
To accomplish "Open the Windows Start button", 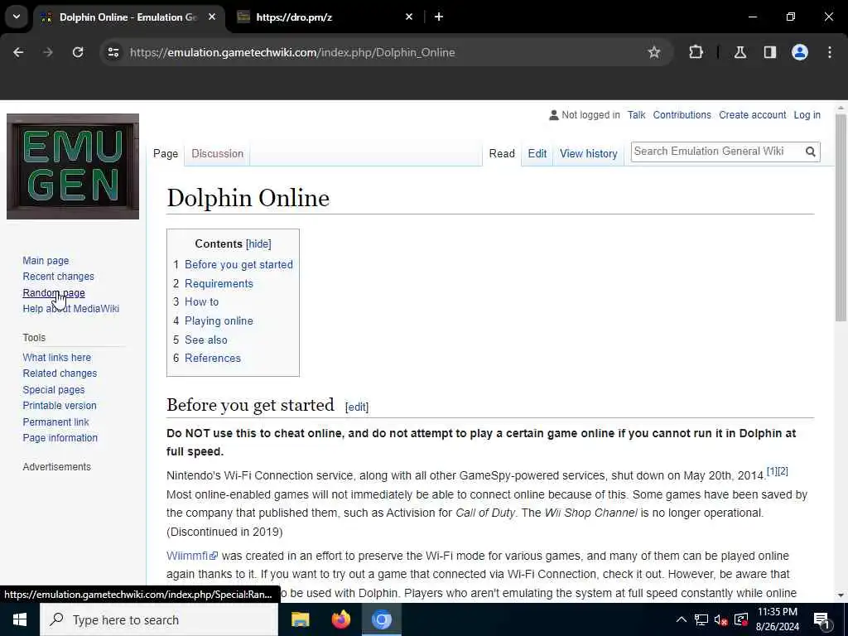I will pyautogui.click(x=20, y=619).
